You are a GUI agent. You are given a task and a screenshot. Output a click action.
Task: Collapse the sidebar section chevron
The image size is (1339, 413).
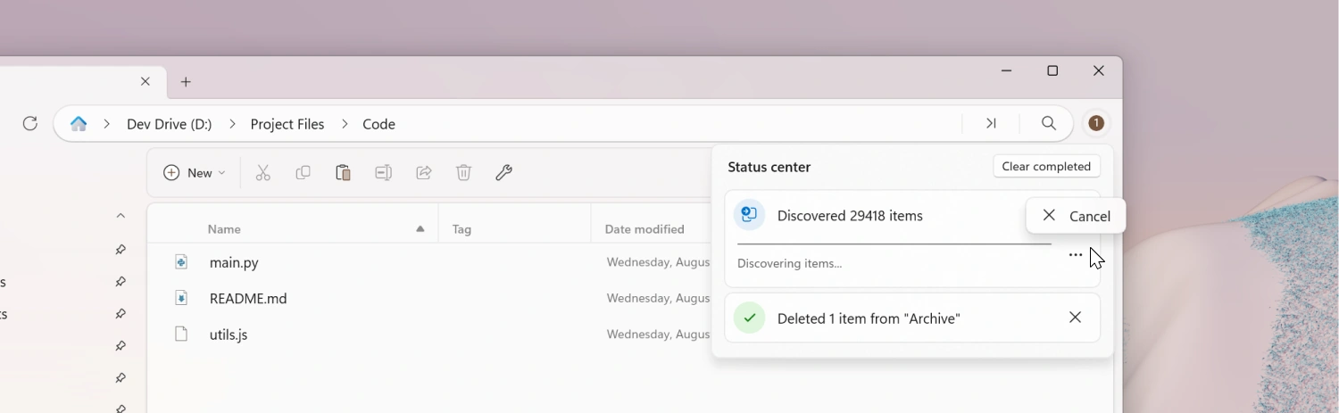coord(121,216)
